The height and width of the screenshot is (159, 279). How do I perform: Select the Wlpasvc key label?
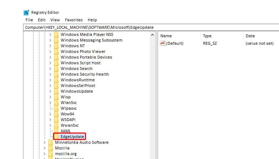click(x=69, y=109)
